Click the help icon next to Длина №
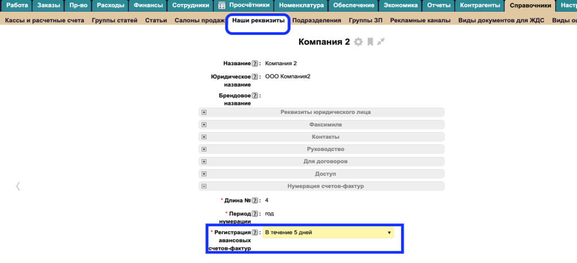This screenshot has width=577, height=263. tap(255, 200)
